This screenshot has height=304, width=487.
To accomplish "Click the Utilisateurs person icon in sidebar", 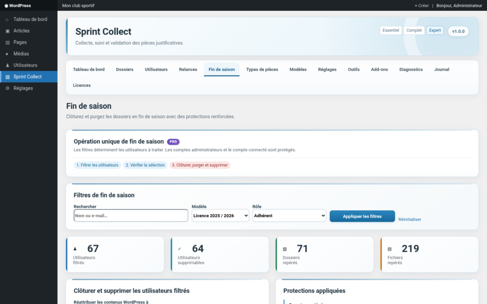I will (8, 66).
